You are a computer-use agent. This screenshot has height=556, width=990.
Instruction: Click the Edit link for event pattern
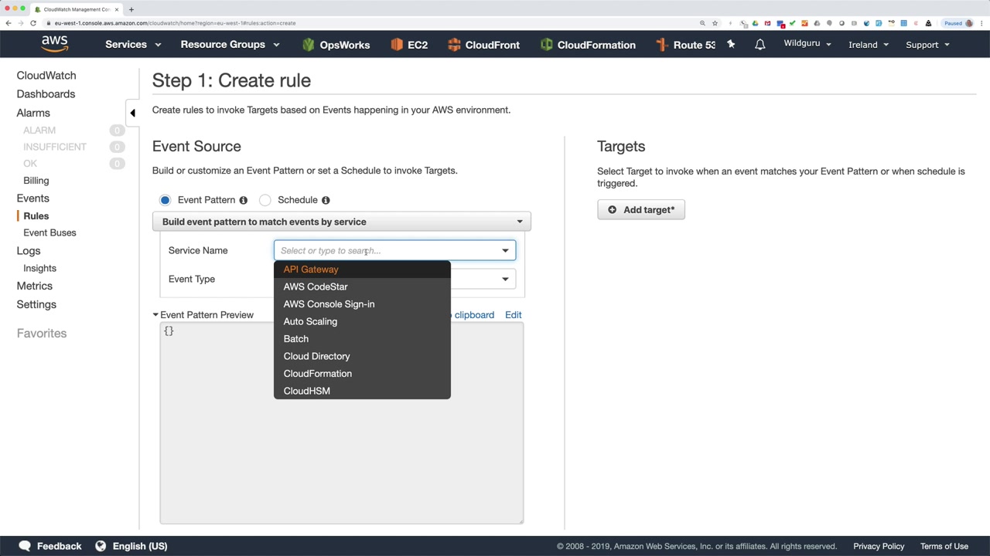(x=513, y=315)
